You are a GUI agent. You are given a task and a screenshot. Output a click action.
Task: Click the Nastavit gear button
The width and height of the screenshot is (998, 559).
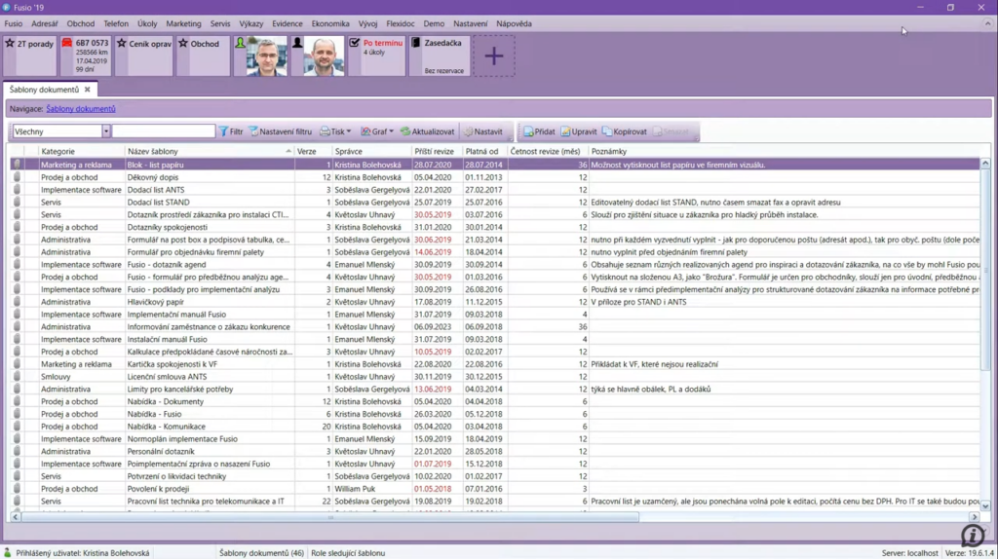tap(483, 131)
